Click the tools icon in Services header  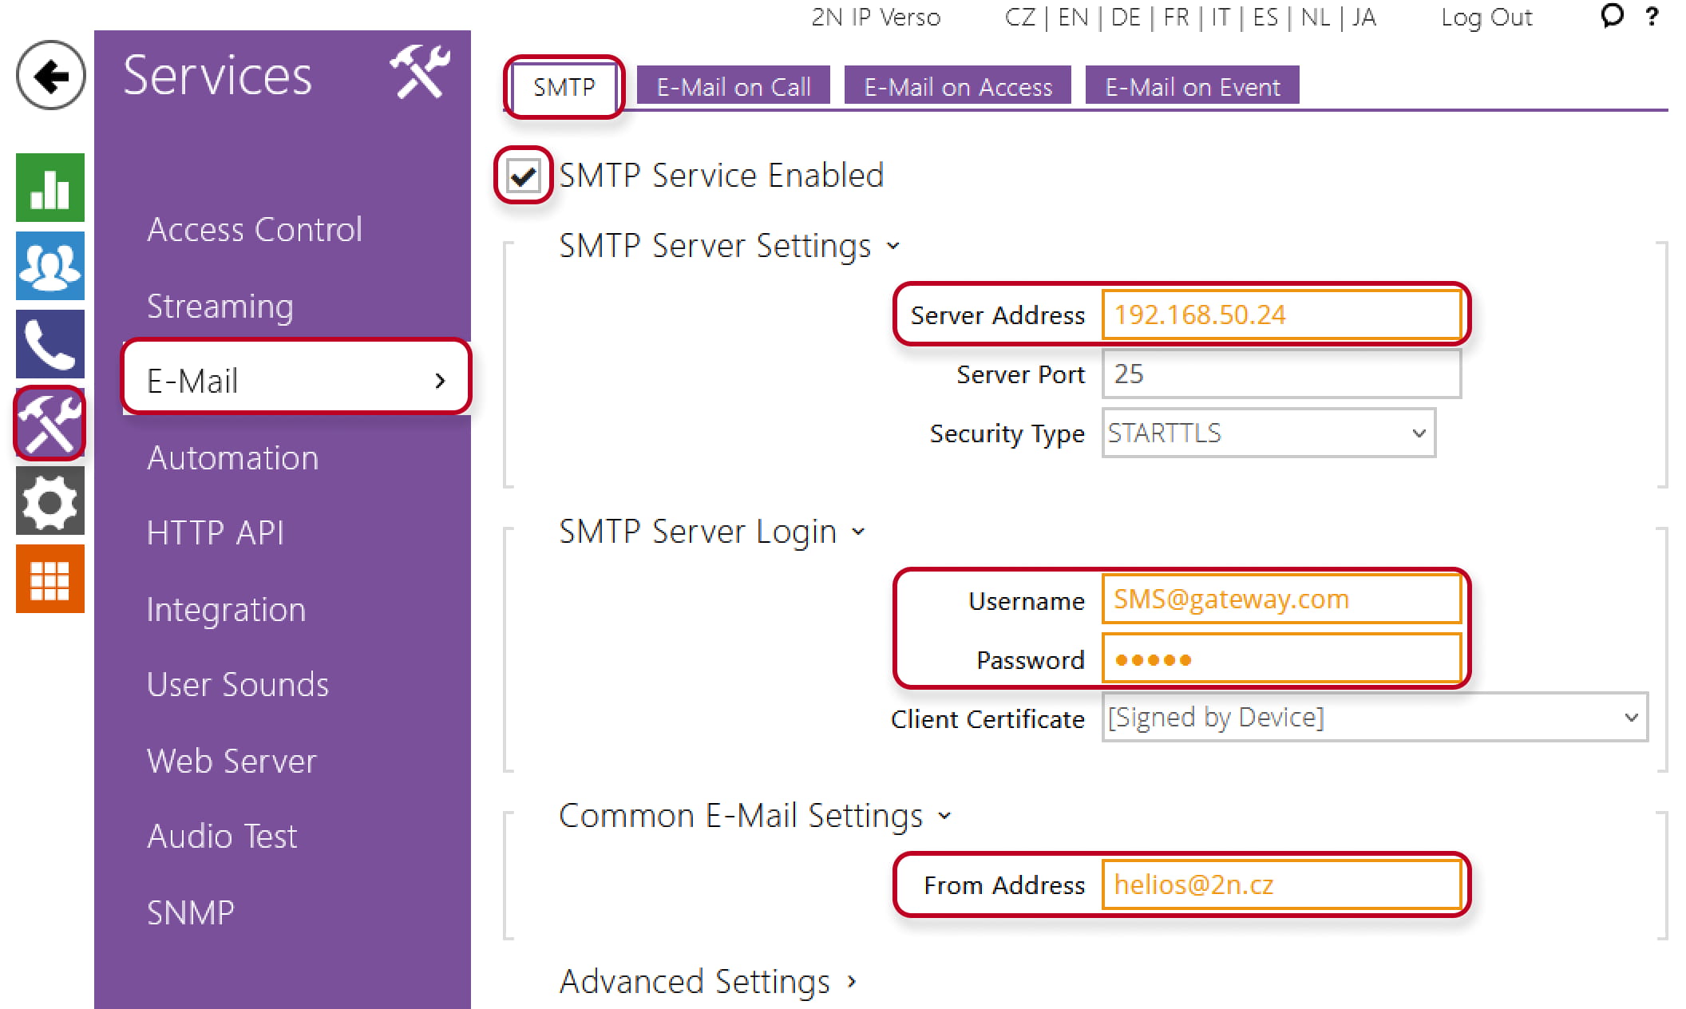pos(420,73)
